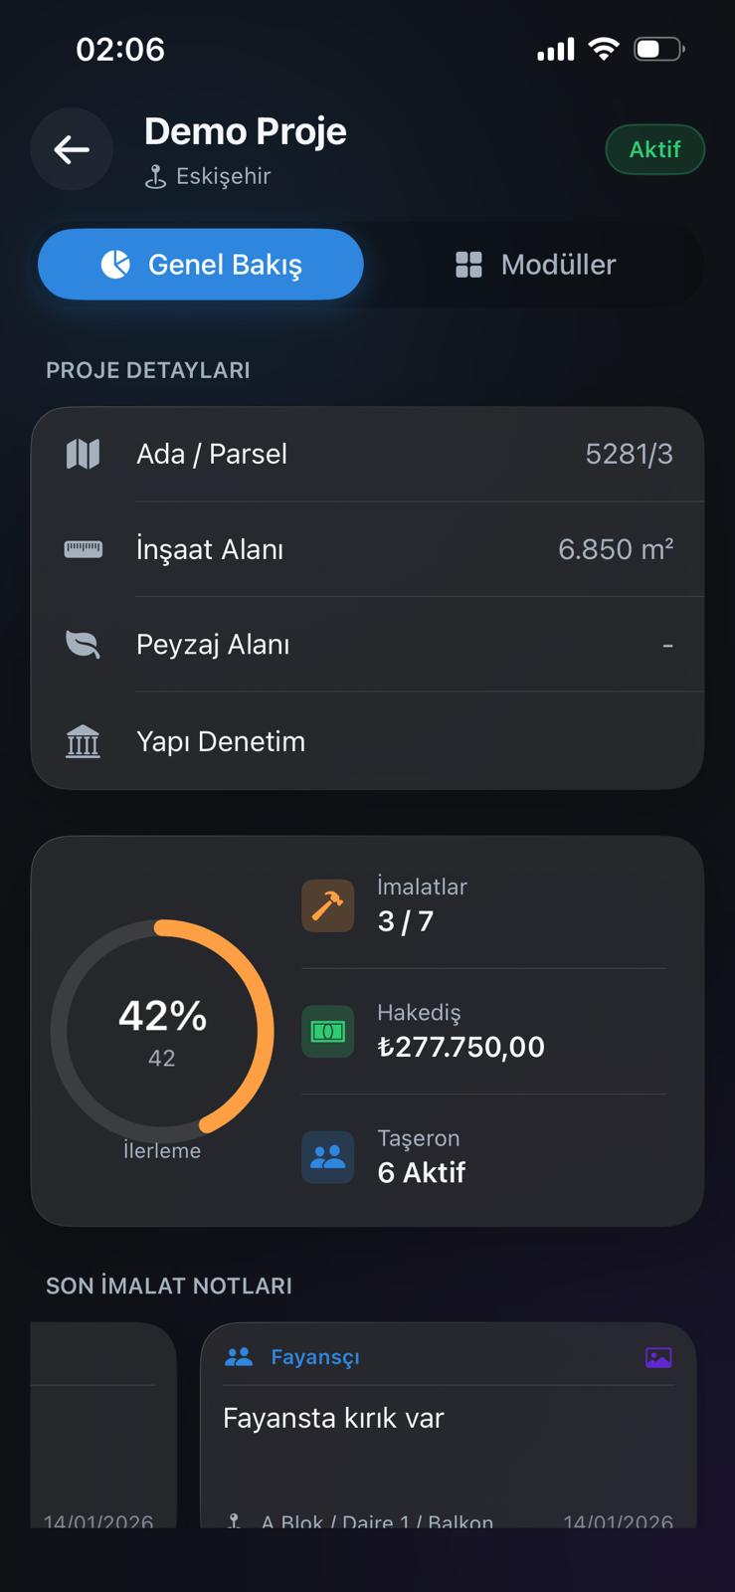Open the Fayansçı subcontractor link
This screenshot has width=735, height=1592.
click(314, 1357)
